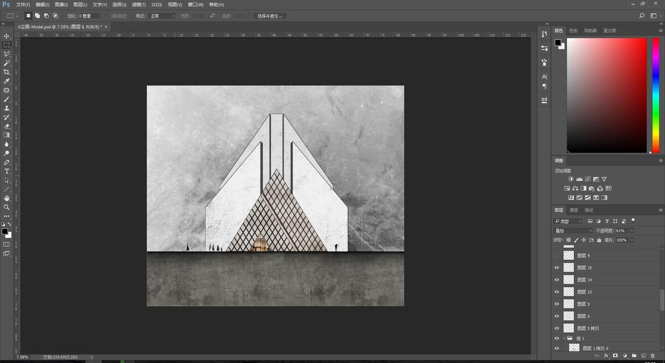Image resolution: width=665 pixels, height=363 pixels.
Task: Select the Magic Wand tool
Action: coord(7,63)
